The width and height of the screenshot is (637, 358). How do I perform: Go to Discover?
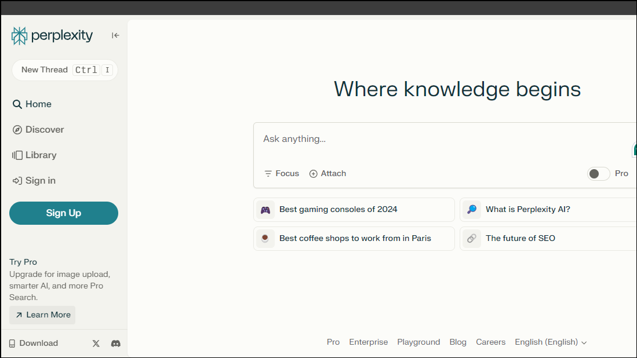click(x=38, y=130)
